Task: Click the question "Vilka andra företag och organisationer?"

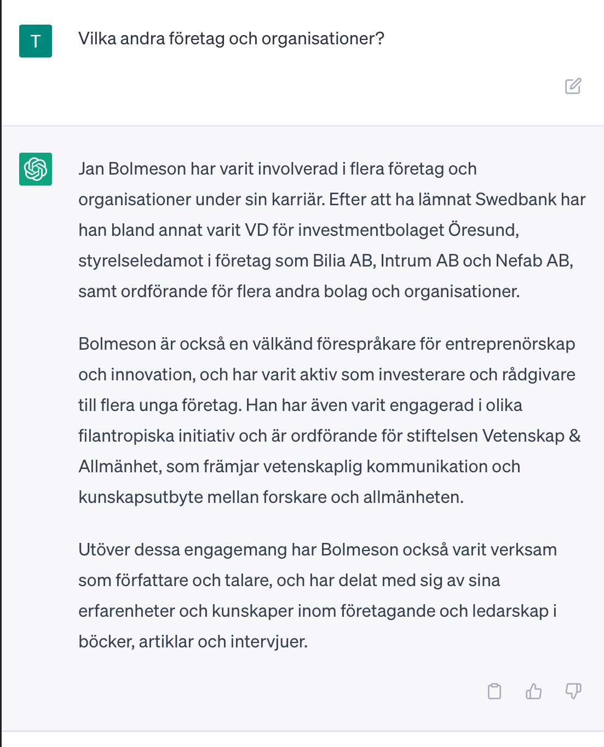Action: (x=231, y=39)
